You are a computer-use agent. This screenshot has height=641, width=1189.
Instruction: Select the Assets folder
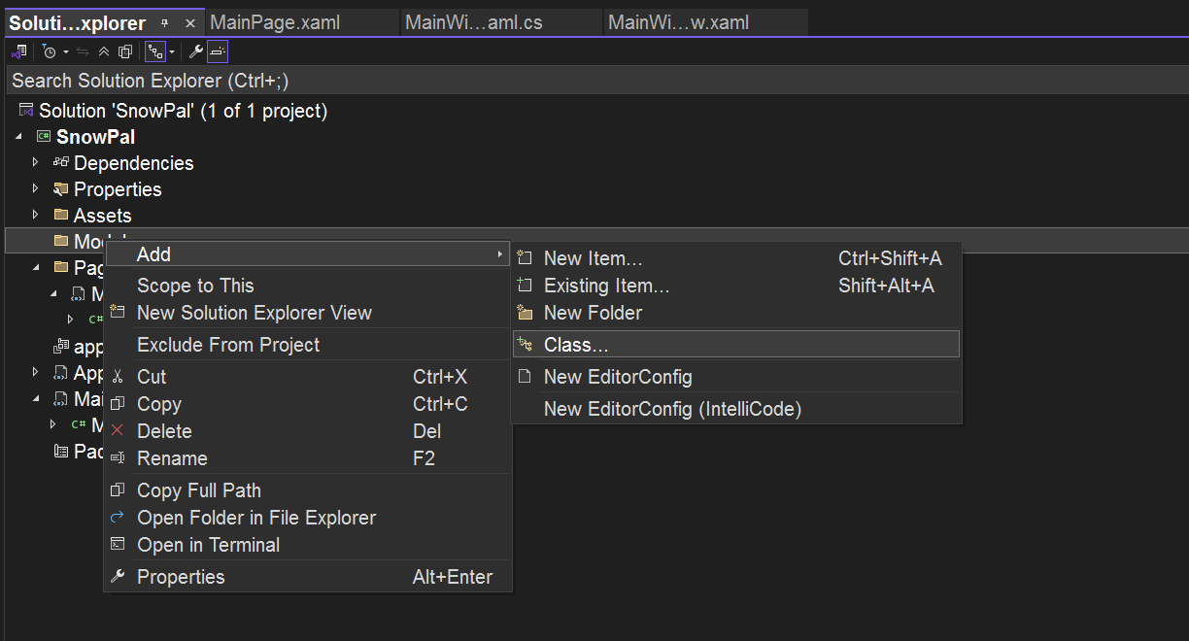pyautogui.click(x=102, y=216)
